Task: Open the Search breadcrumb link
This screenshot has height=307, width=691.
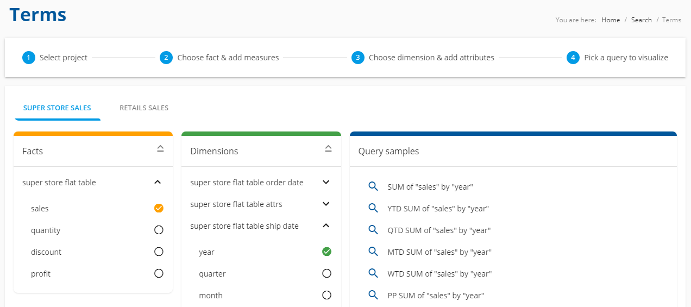Action: [642, 20]
